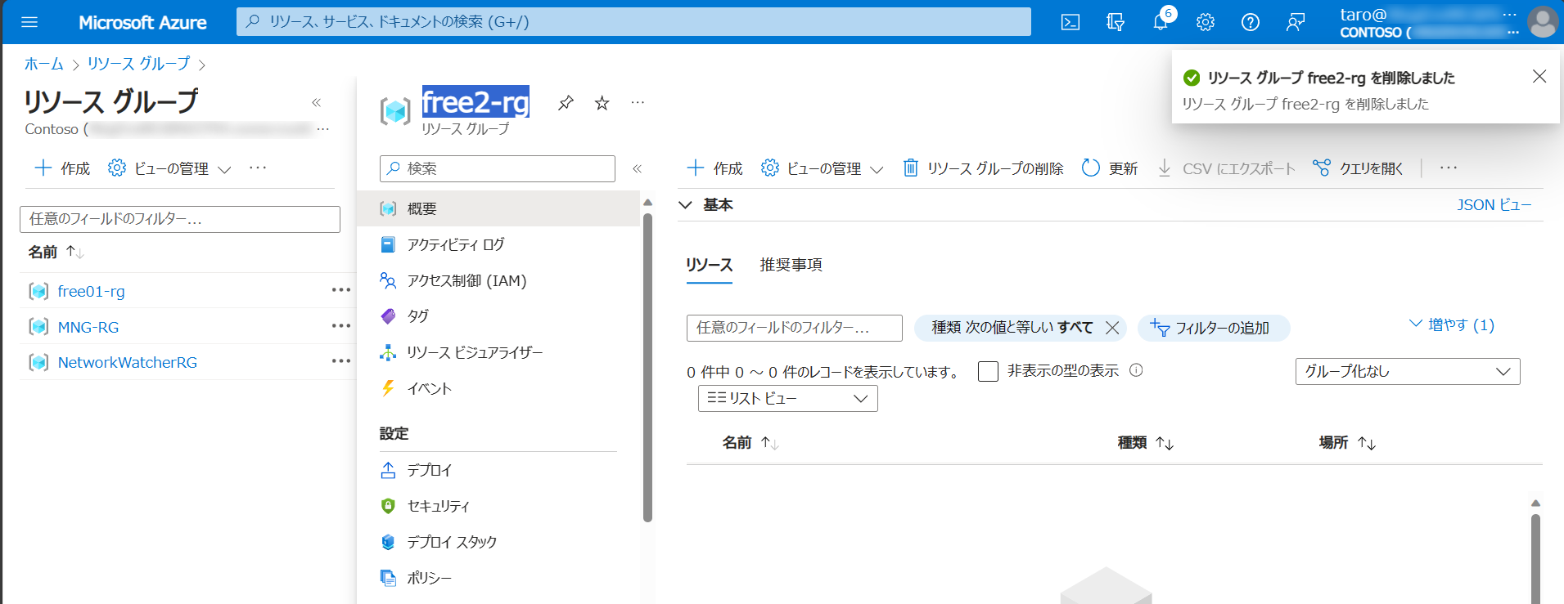
Task: Open the JSON ビュー link
Action: 1494,204
